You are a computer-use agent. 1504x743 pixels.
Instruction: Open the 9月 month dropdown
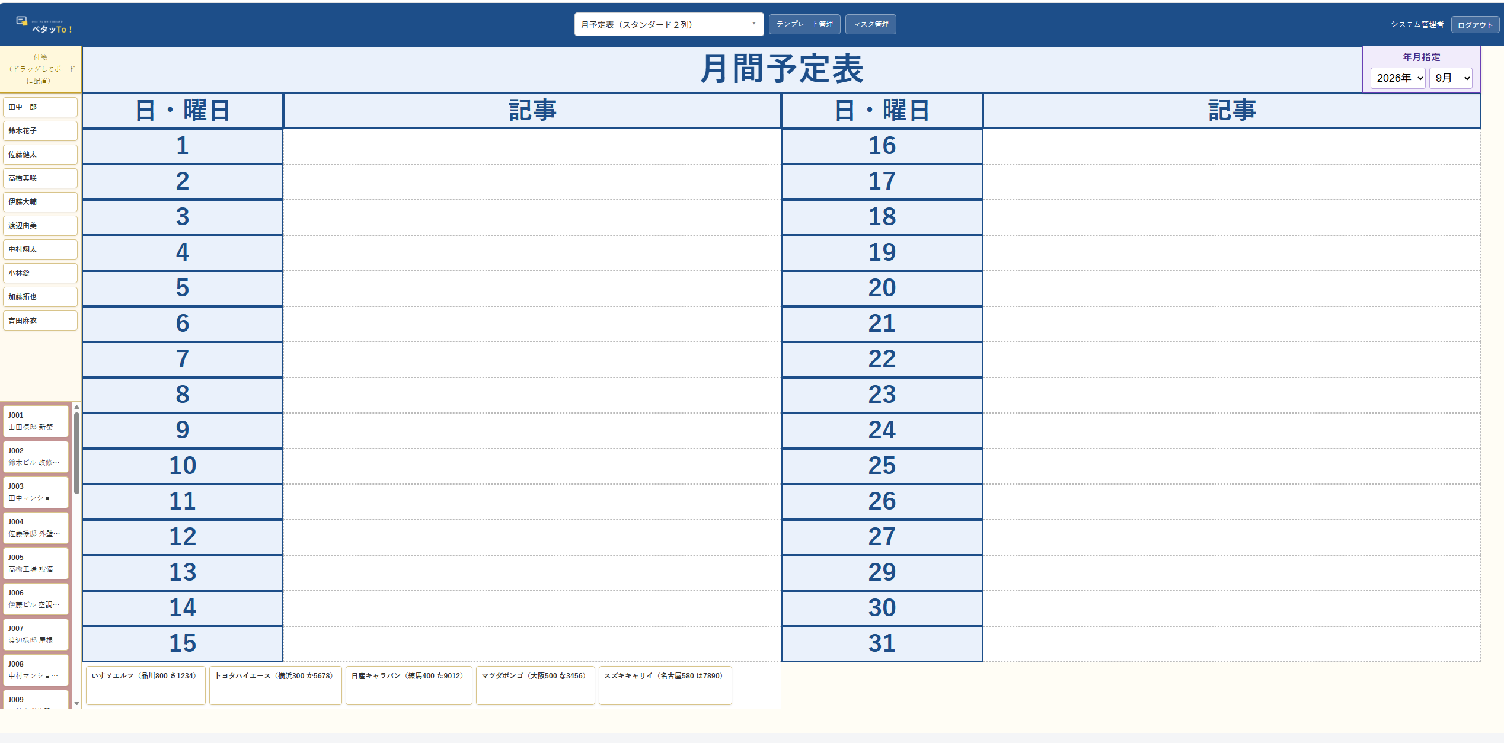[1451, 78]
